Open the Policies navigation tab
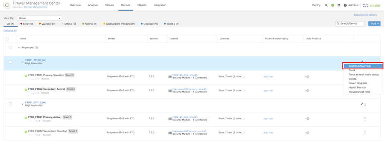 click(x=109, y=5)
